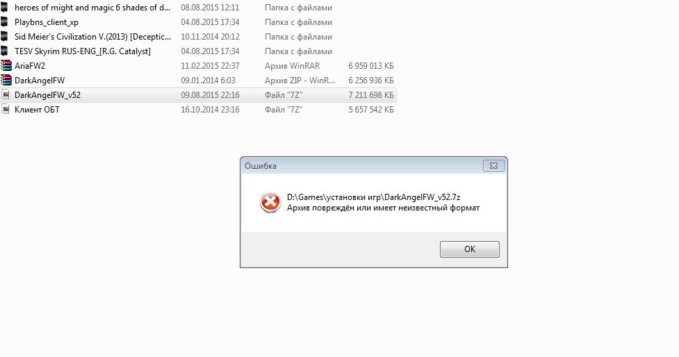679x357 pixels.
Task: Click the DarkAngelFW ZIP archive icon
Action: (6, 80)
